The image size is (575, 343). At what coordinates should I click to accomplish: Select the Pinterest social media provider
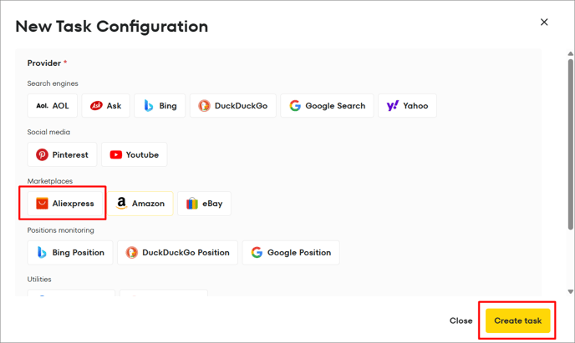[x=62, y=155]
